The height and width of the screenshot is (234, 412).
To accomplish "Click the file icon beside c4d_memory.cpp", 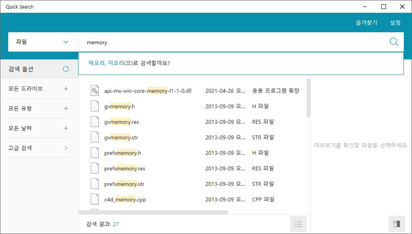I will 95,199.
